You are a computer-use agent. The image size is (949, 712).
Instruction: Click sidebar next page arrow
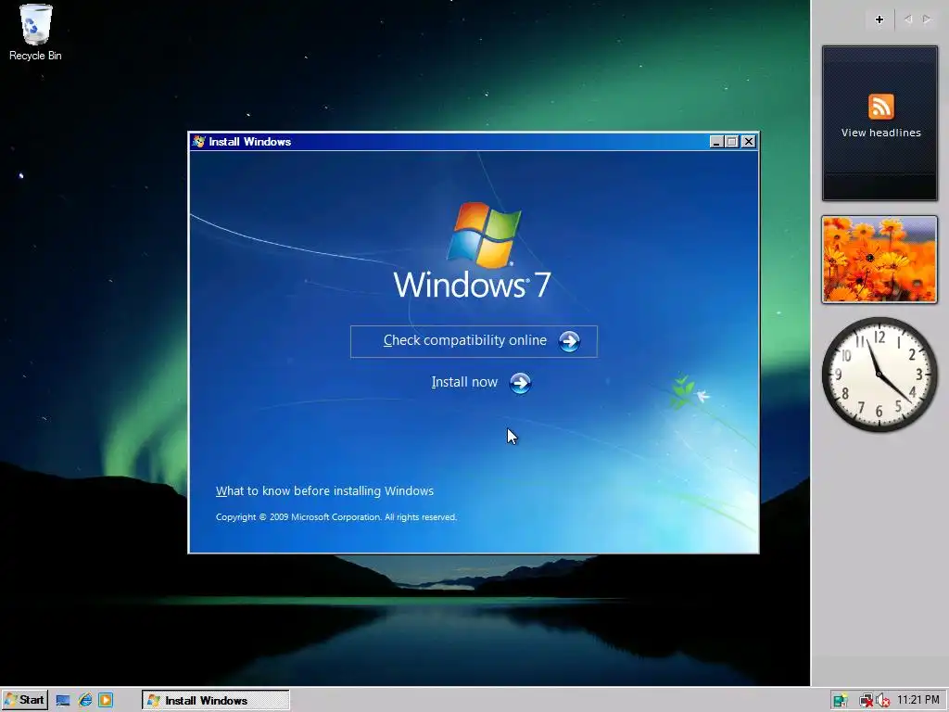coord(927,19)
